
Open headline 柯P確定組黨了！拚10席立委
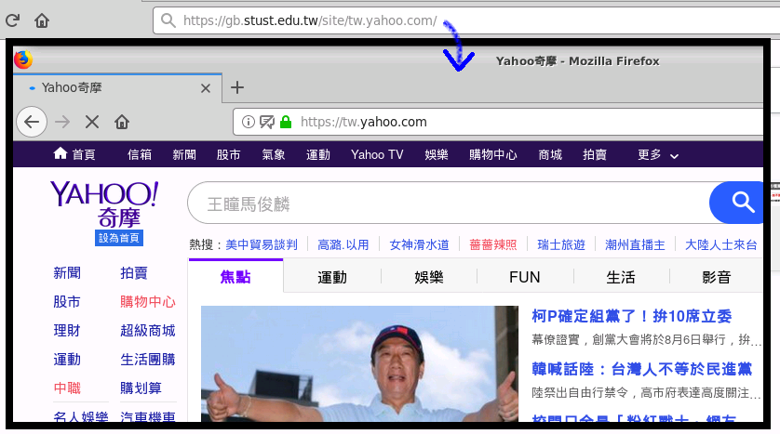point(632,316)
